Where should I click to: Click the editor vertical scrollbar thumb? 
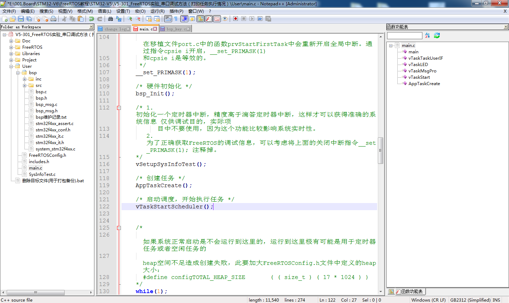[x=381, y=150]
